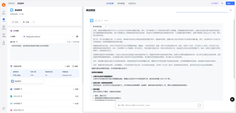236x113 pixels.
Task: Click the 设置 button
Action: click(26, 22)
